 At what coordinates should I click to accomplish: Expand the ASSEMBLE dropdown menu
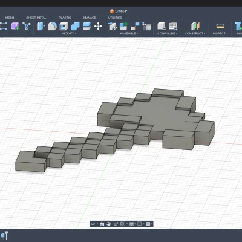tap(129, 33)
